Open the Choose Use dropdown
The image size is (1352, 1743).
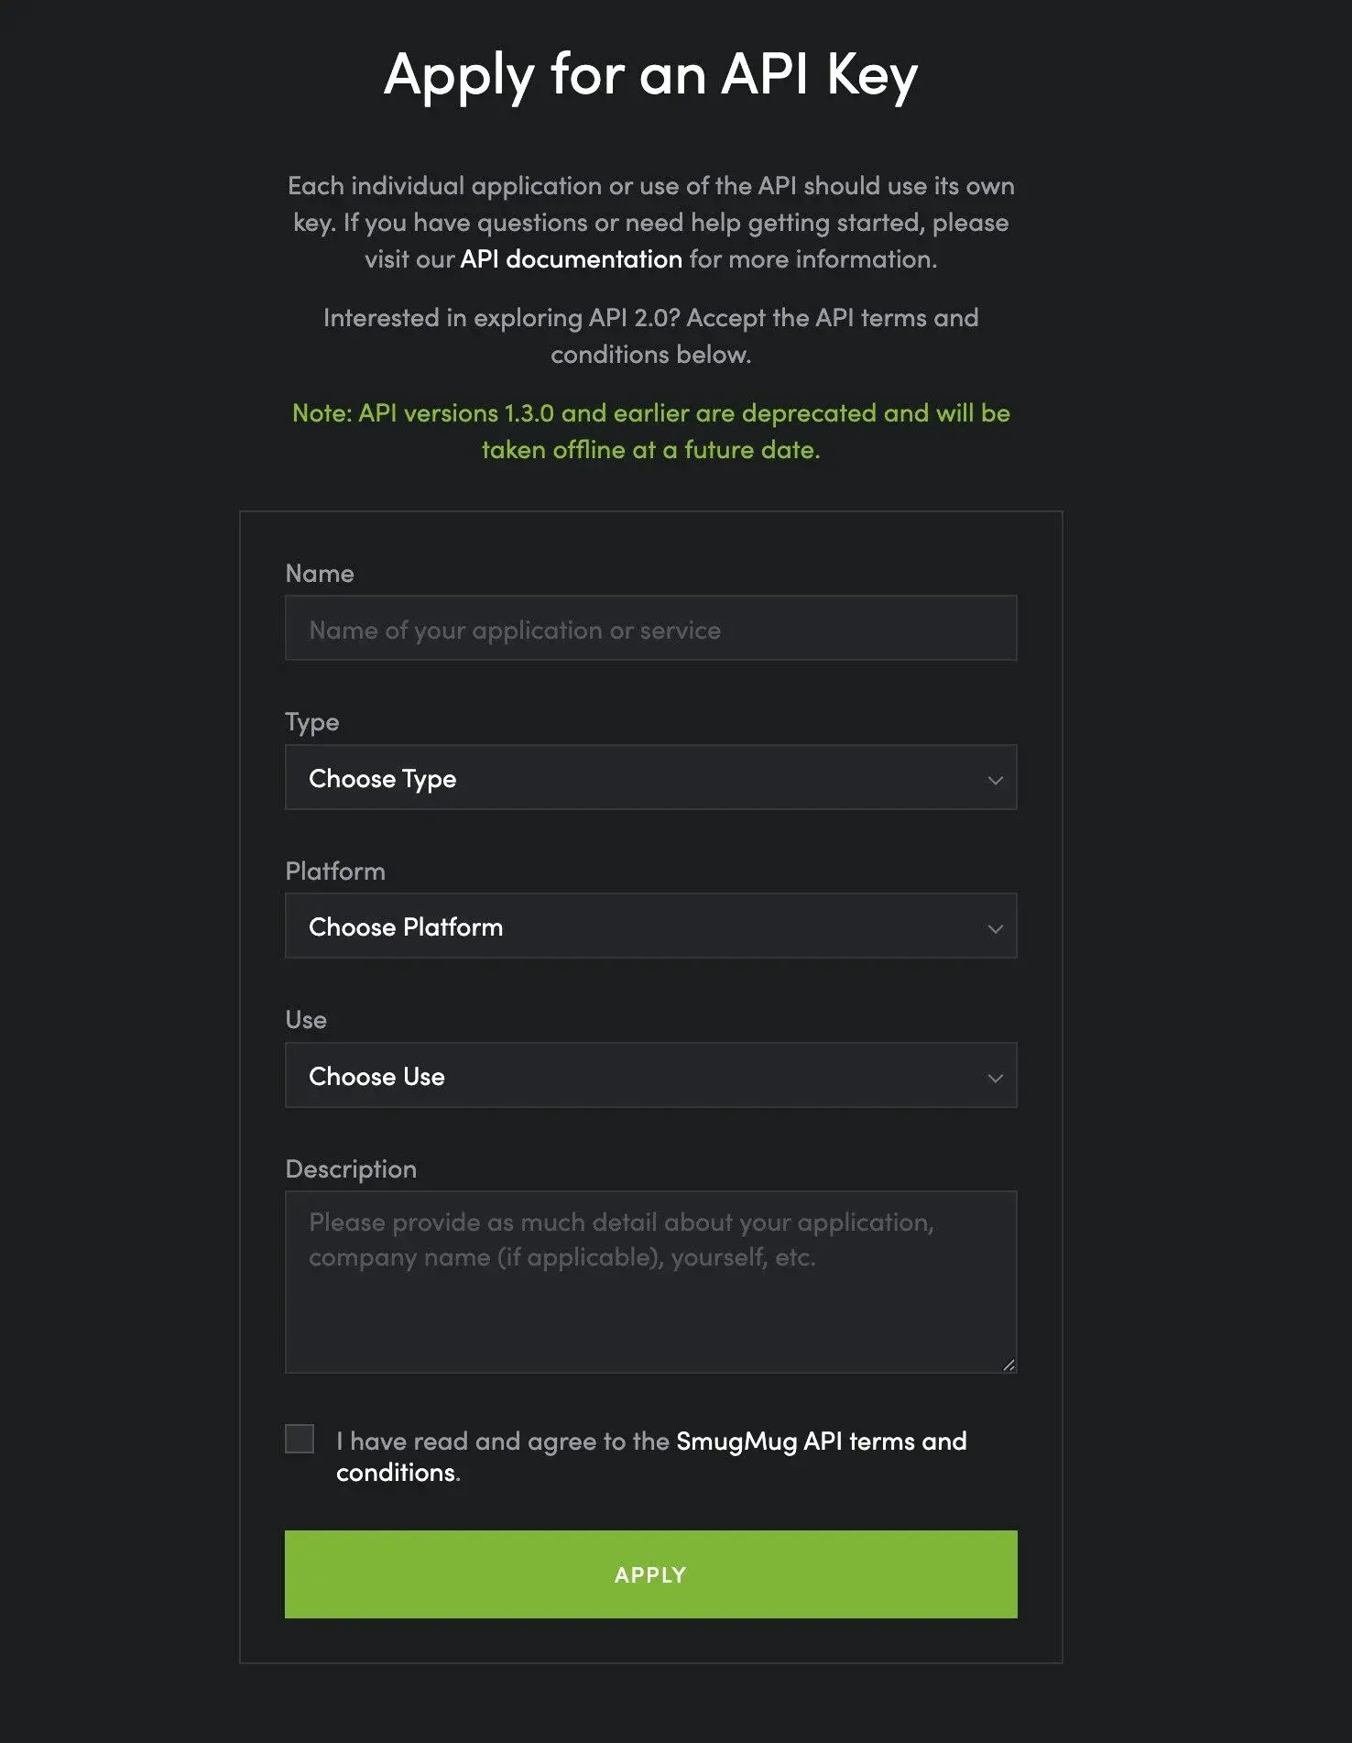click(650, 1076)
